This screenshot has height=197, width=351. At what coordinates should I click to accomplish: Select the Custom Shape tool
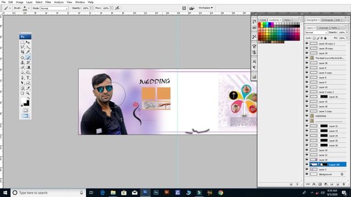pyautogui.click(x=28, y=83)
